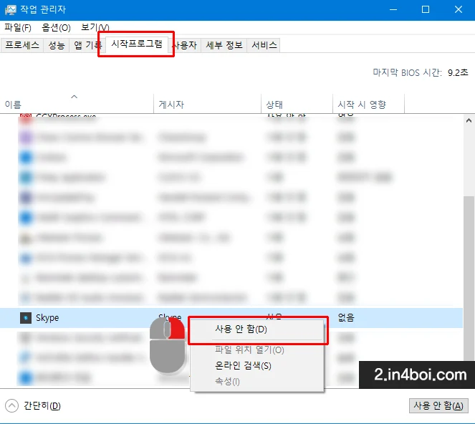Image resolution: width=475 pixels, height=424 pixels.
Task: Maximize the 작업 관리자 window
Action: pyautogui.click(x=426, y=10)
